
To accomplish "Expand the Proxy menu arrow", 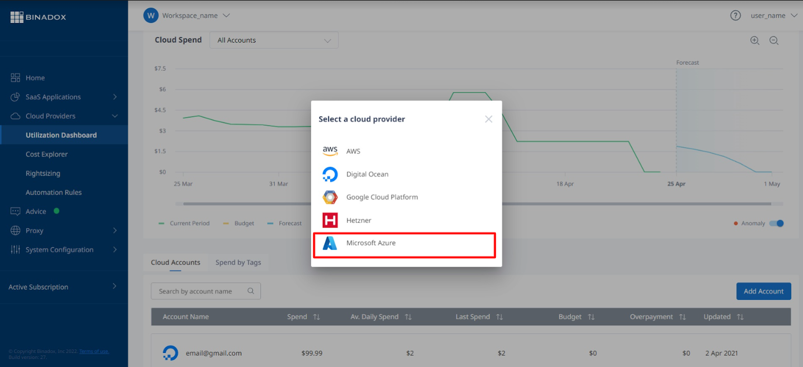I will click(115, 230).
